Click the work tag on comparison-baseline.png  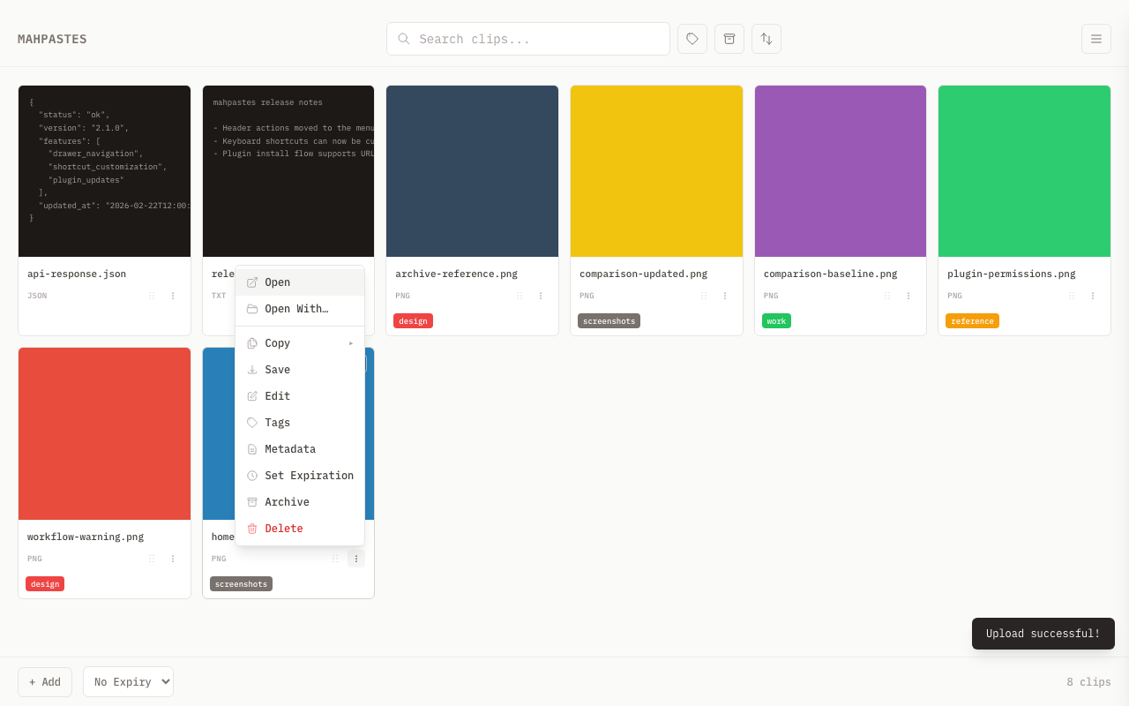[x=776, y=321]
